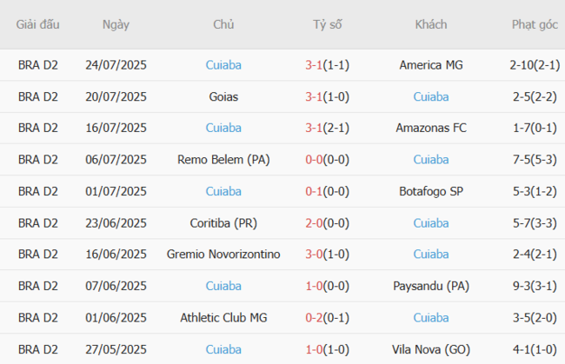Image resolution: width=565 pixels, height=364 pixels.
Task: Click the America MG team link
Action: click(431, 64)
